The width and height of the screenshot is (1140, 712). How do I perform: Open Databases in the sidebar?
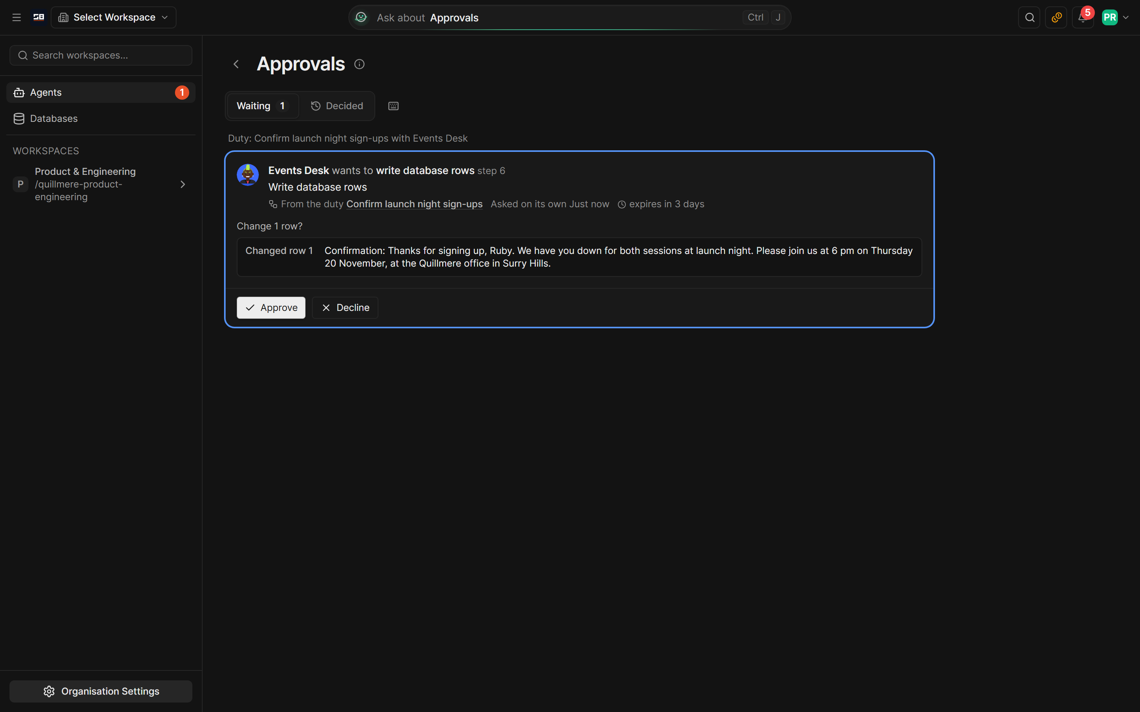101,119
